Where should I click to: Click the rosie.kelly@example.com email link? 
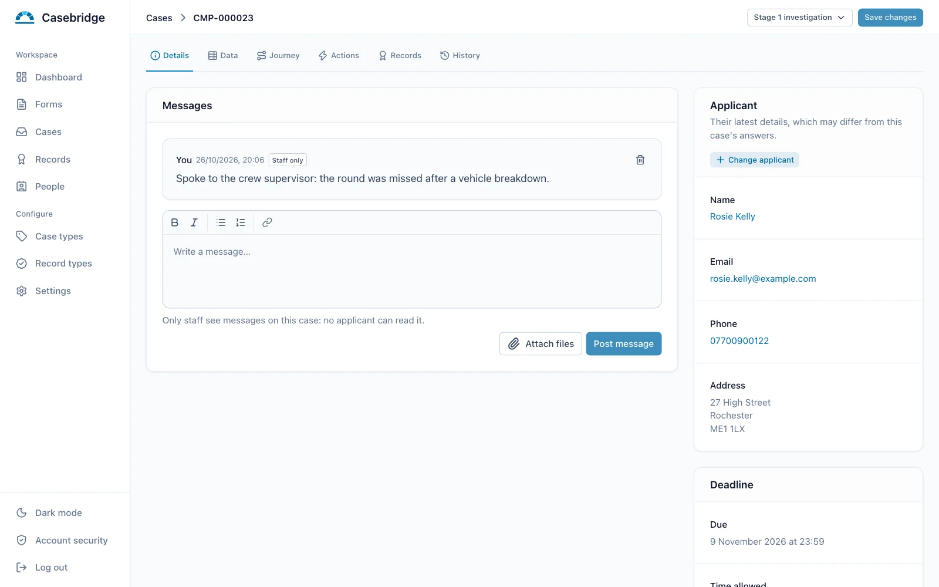(763, 279)
